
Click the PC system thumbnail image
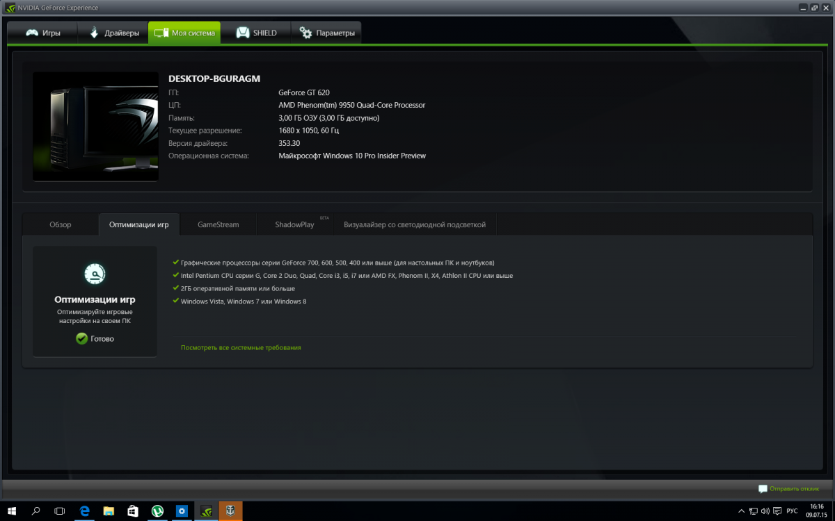pos(95,126)
